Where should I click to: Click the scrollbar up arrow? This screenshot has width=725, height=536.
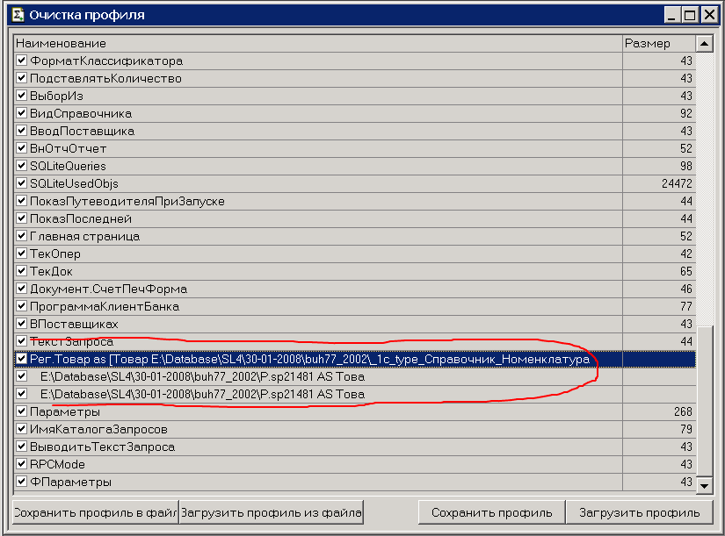point(704,43)
